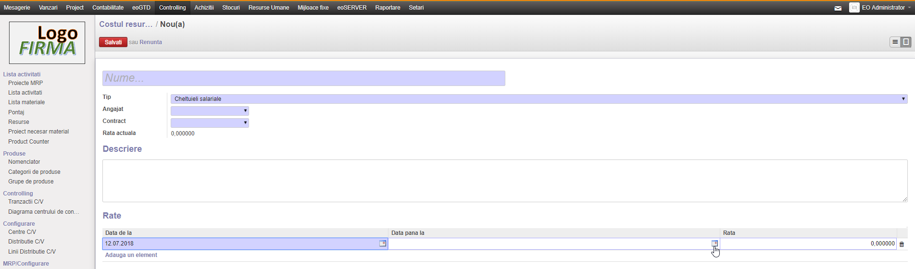This screenshot has width=915, height=269.
Task: Open the Resurse Umane menu
Action: tap(269, 8)
